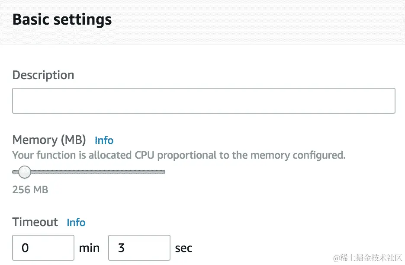Click the word "configured" in the memory hint

click(321, 155)
